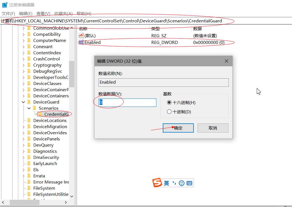Expand the DeviceMigration tree node

pyautogui.click(x=23, y=127)
